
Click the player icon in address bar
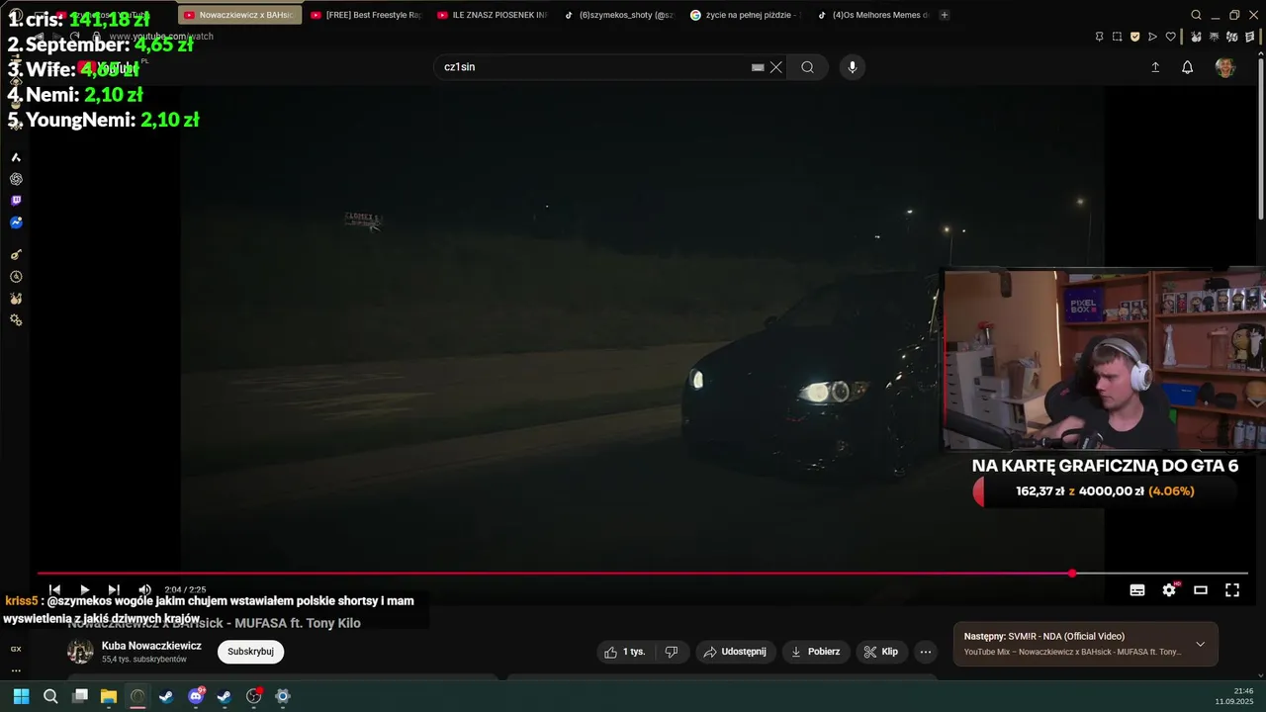[x=1152, y=37]
